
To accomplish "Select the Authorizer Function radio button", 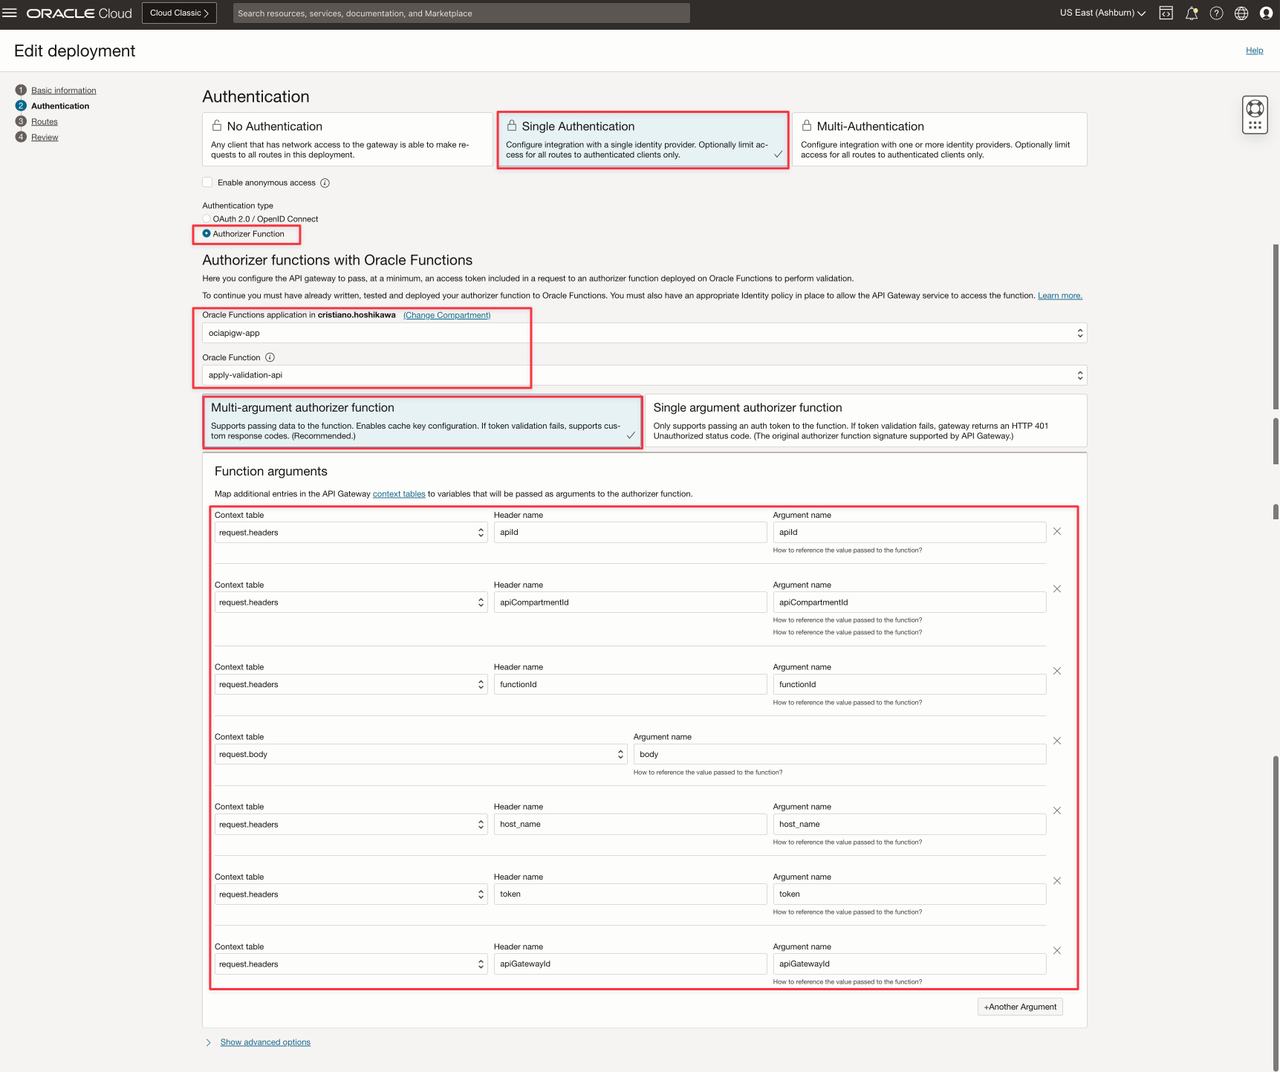I will 207,234.
